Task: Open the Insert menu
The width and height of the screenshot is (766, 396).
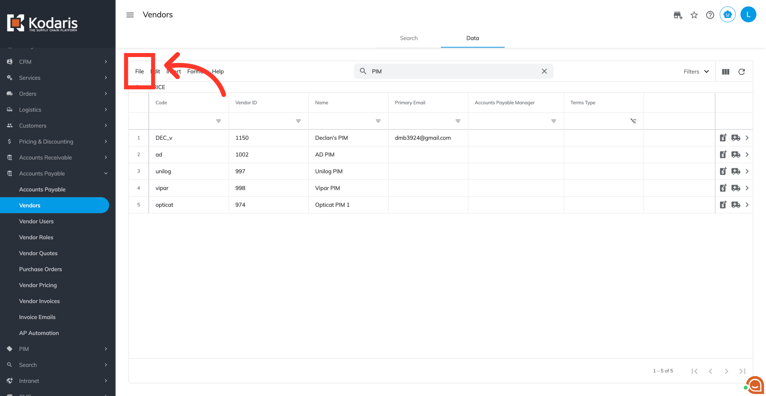Action: pos(174,71)
